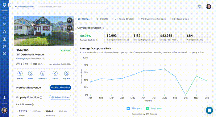Click info icon beside Average Nightly Rate
Viewport: 216px width, 117px height.
pos(153,40)
